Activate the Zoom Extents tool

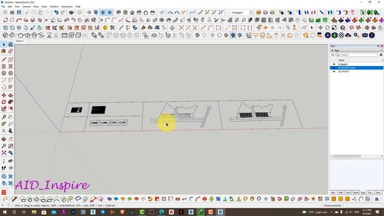[4, 153]
